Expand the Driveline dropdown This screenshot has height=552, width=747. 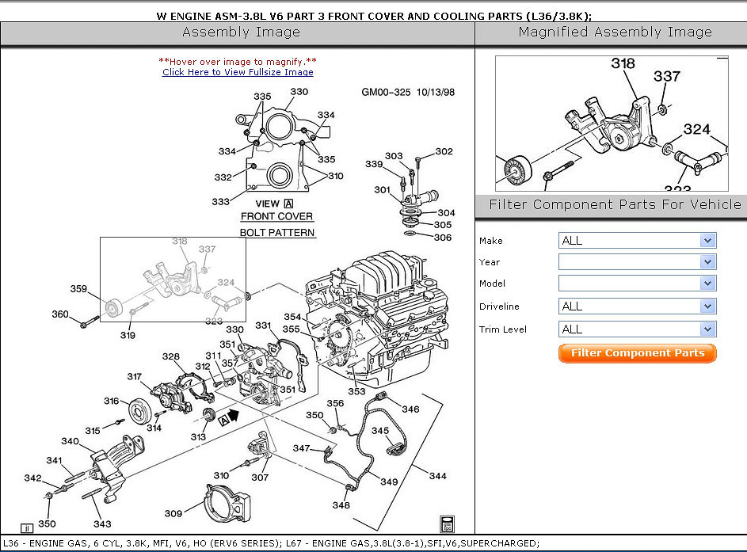click(x=637, y=306)
